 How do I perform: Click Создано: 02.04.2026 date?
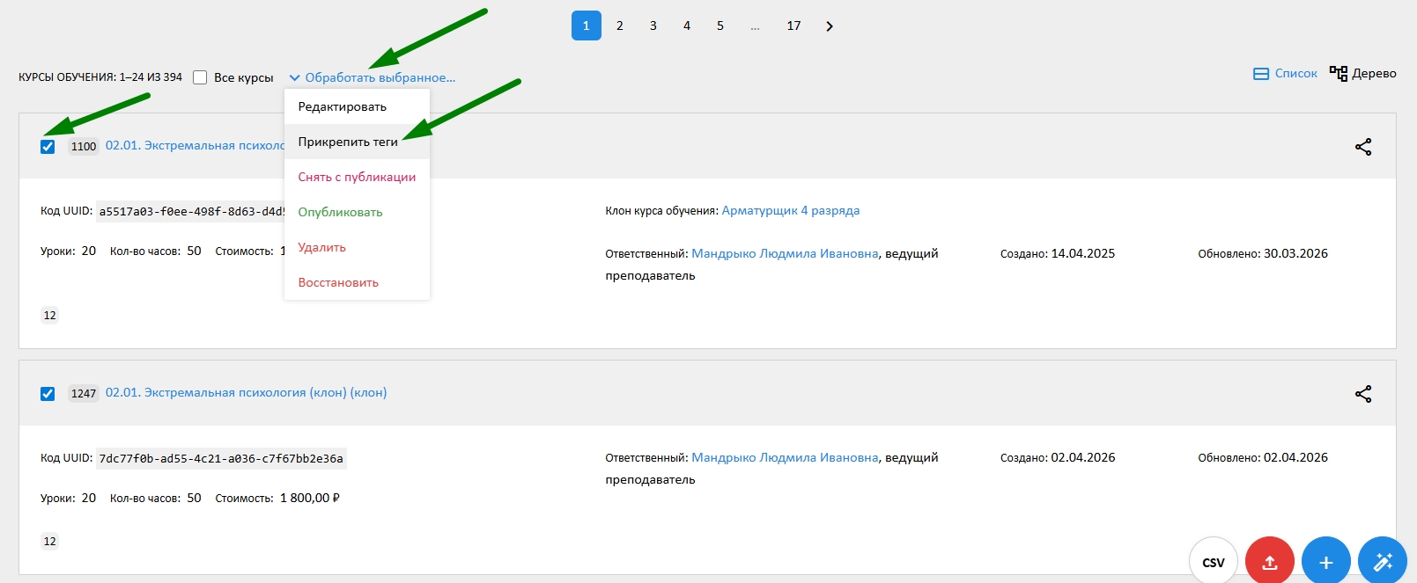point(1058,457)
